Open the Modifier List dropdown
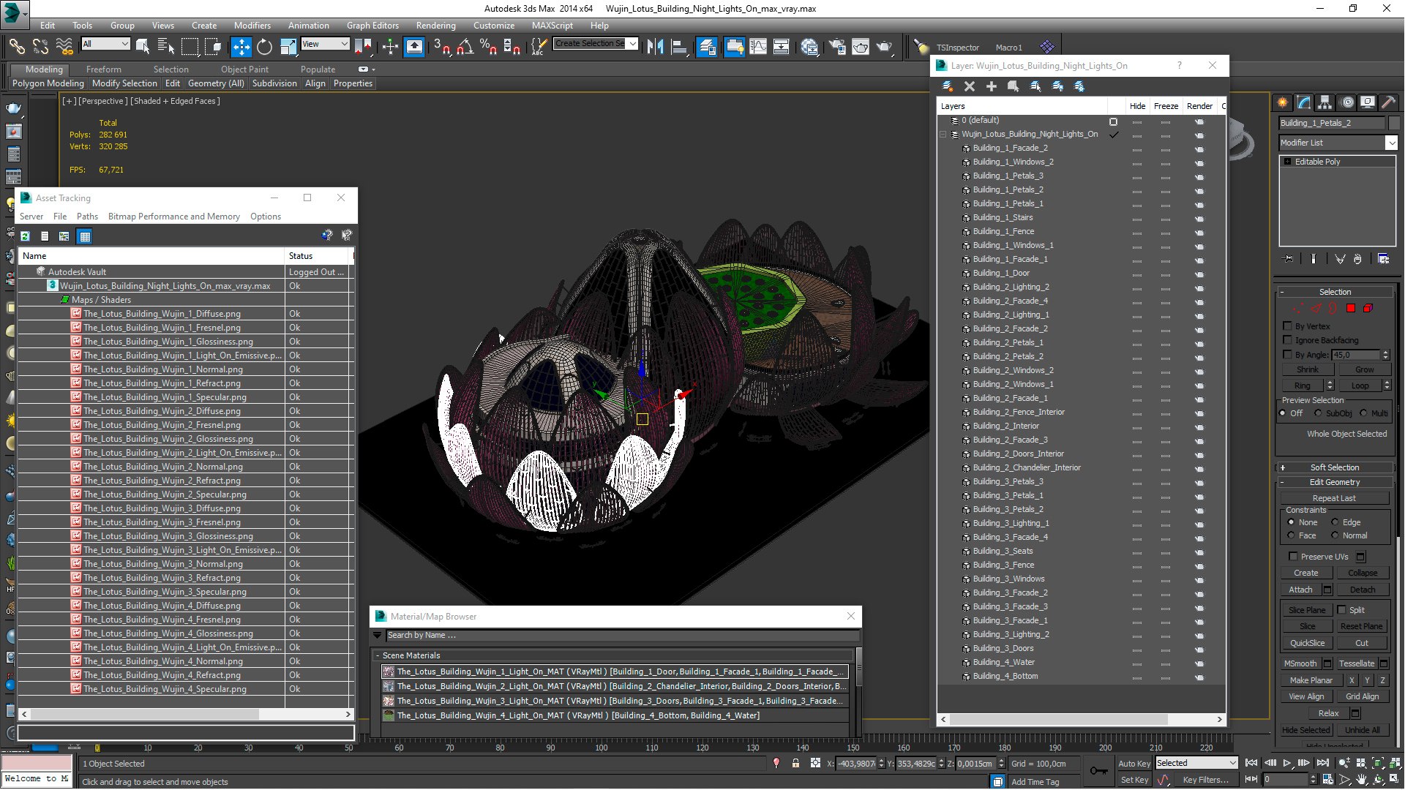This screenshot has height=790, width=1405. (1338, 143)
